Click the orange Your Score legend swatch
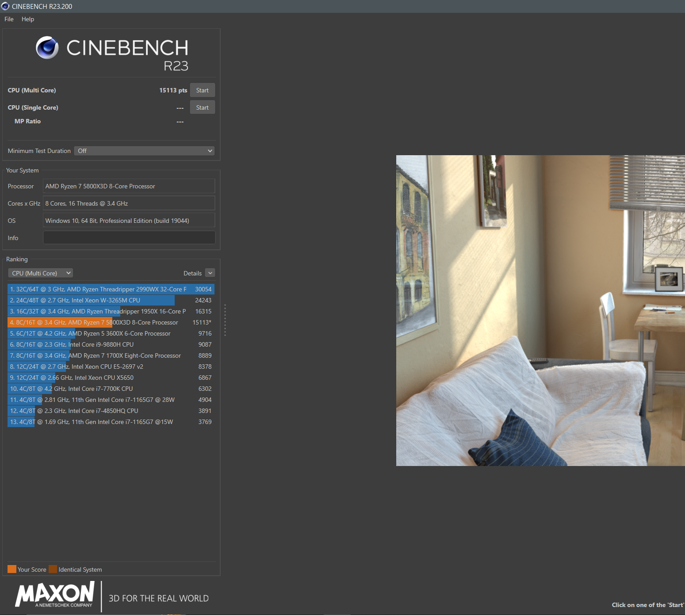Viewport: 685px width, 615px height. 12,569
